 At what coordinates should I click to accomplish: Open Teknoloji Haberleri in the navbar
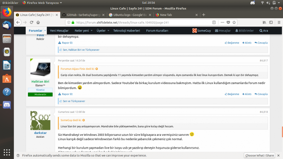coord(126,31)
